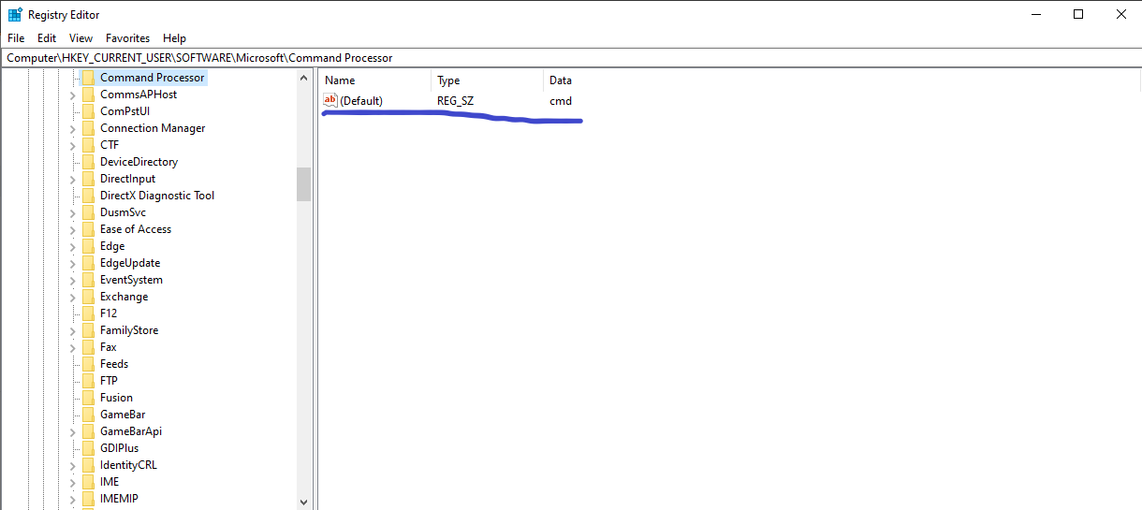The image size is (1142, 510).
Task: Select the GameBarApi tree label
Action: pyautogui.click(x=131, y=431)
